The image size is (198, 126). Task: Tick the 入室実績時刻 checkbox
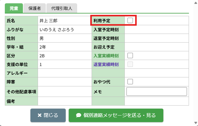point(130,55)
